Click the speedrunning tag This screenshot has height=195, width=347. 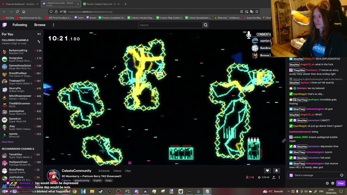[82, 181]
